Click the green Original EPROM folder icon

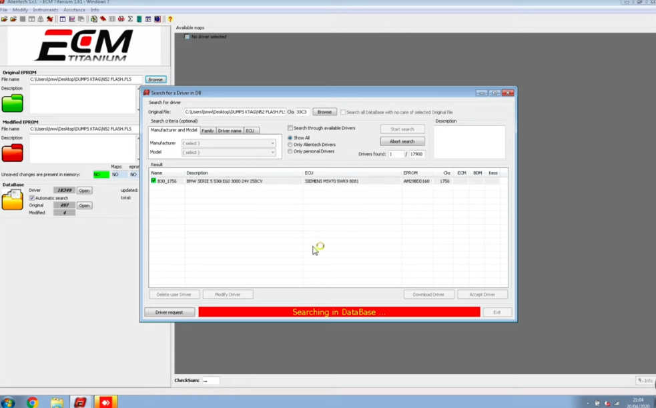pos(12,103)
